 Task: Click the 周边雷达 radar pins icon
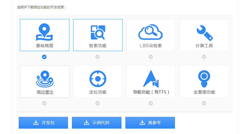tap(45, 79)
